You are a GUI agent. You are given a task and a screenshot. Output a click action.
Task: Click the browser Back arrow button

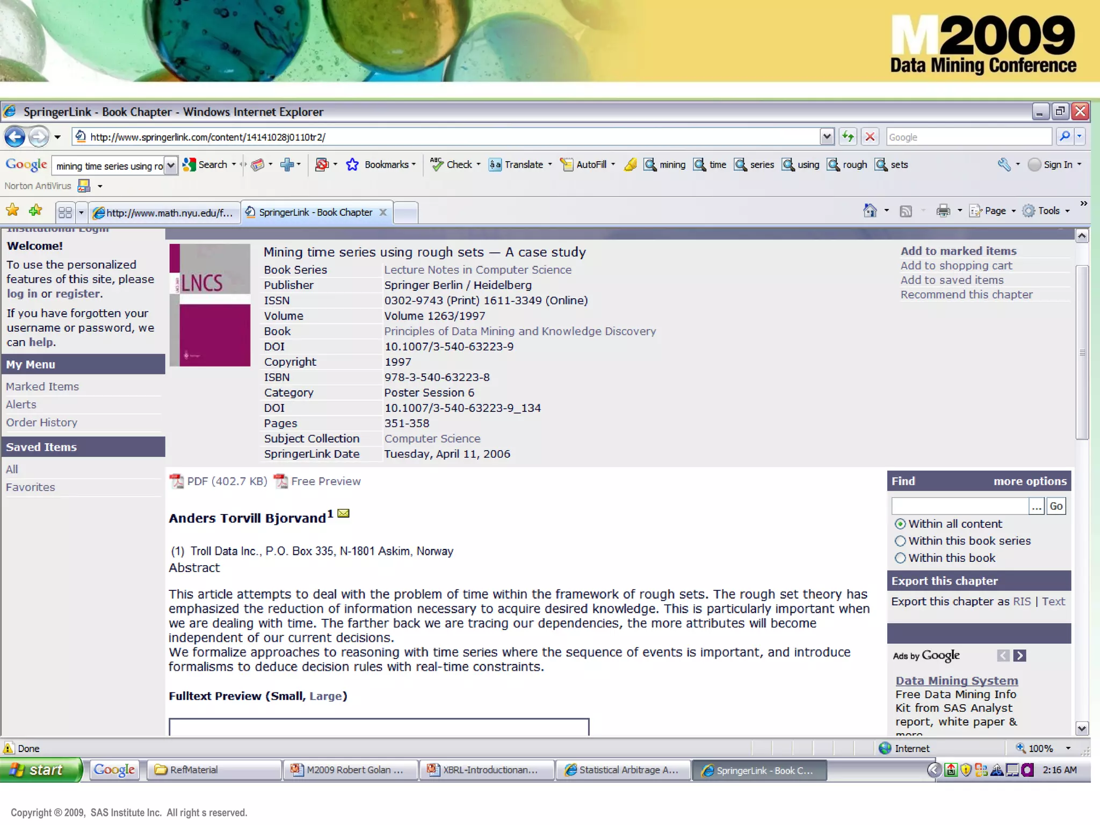(15, 137)
